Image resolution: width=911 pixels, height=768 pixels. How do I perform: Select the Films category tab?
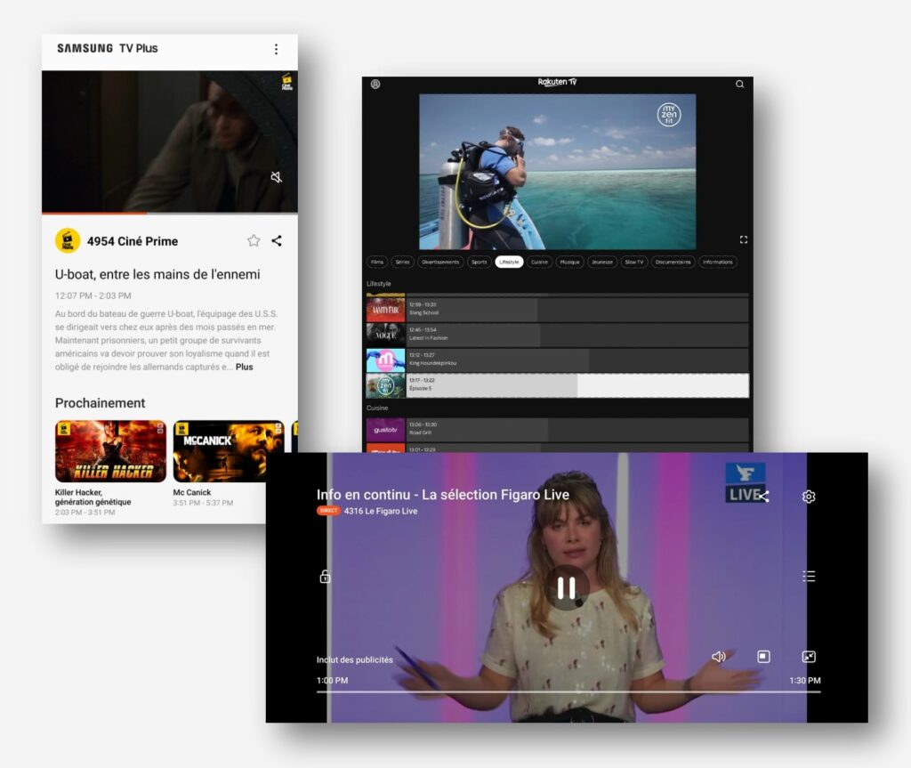click(377, 263)
